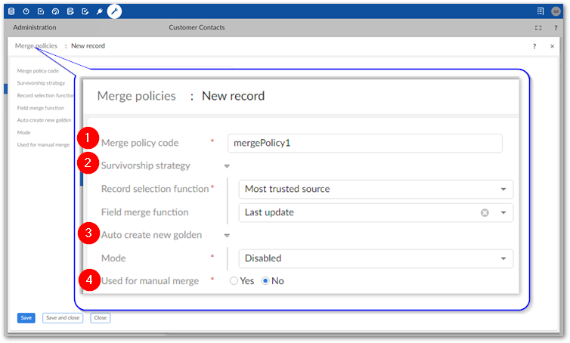Open the database icon in top toolbar
The image size is (570, 343).
pos(11,11)
